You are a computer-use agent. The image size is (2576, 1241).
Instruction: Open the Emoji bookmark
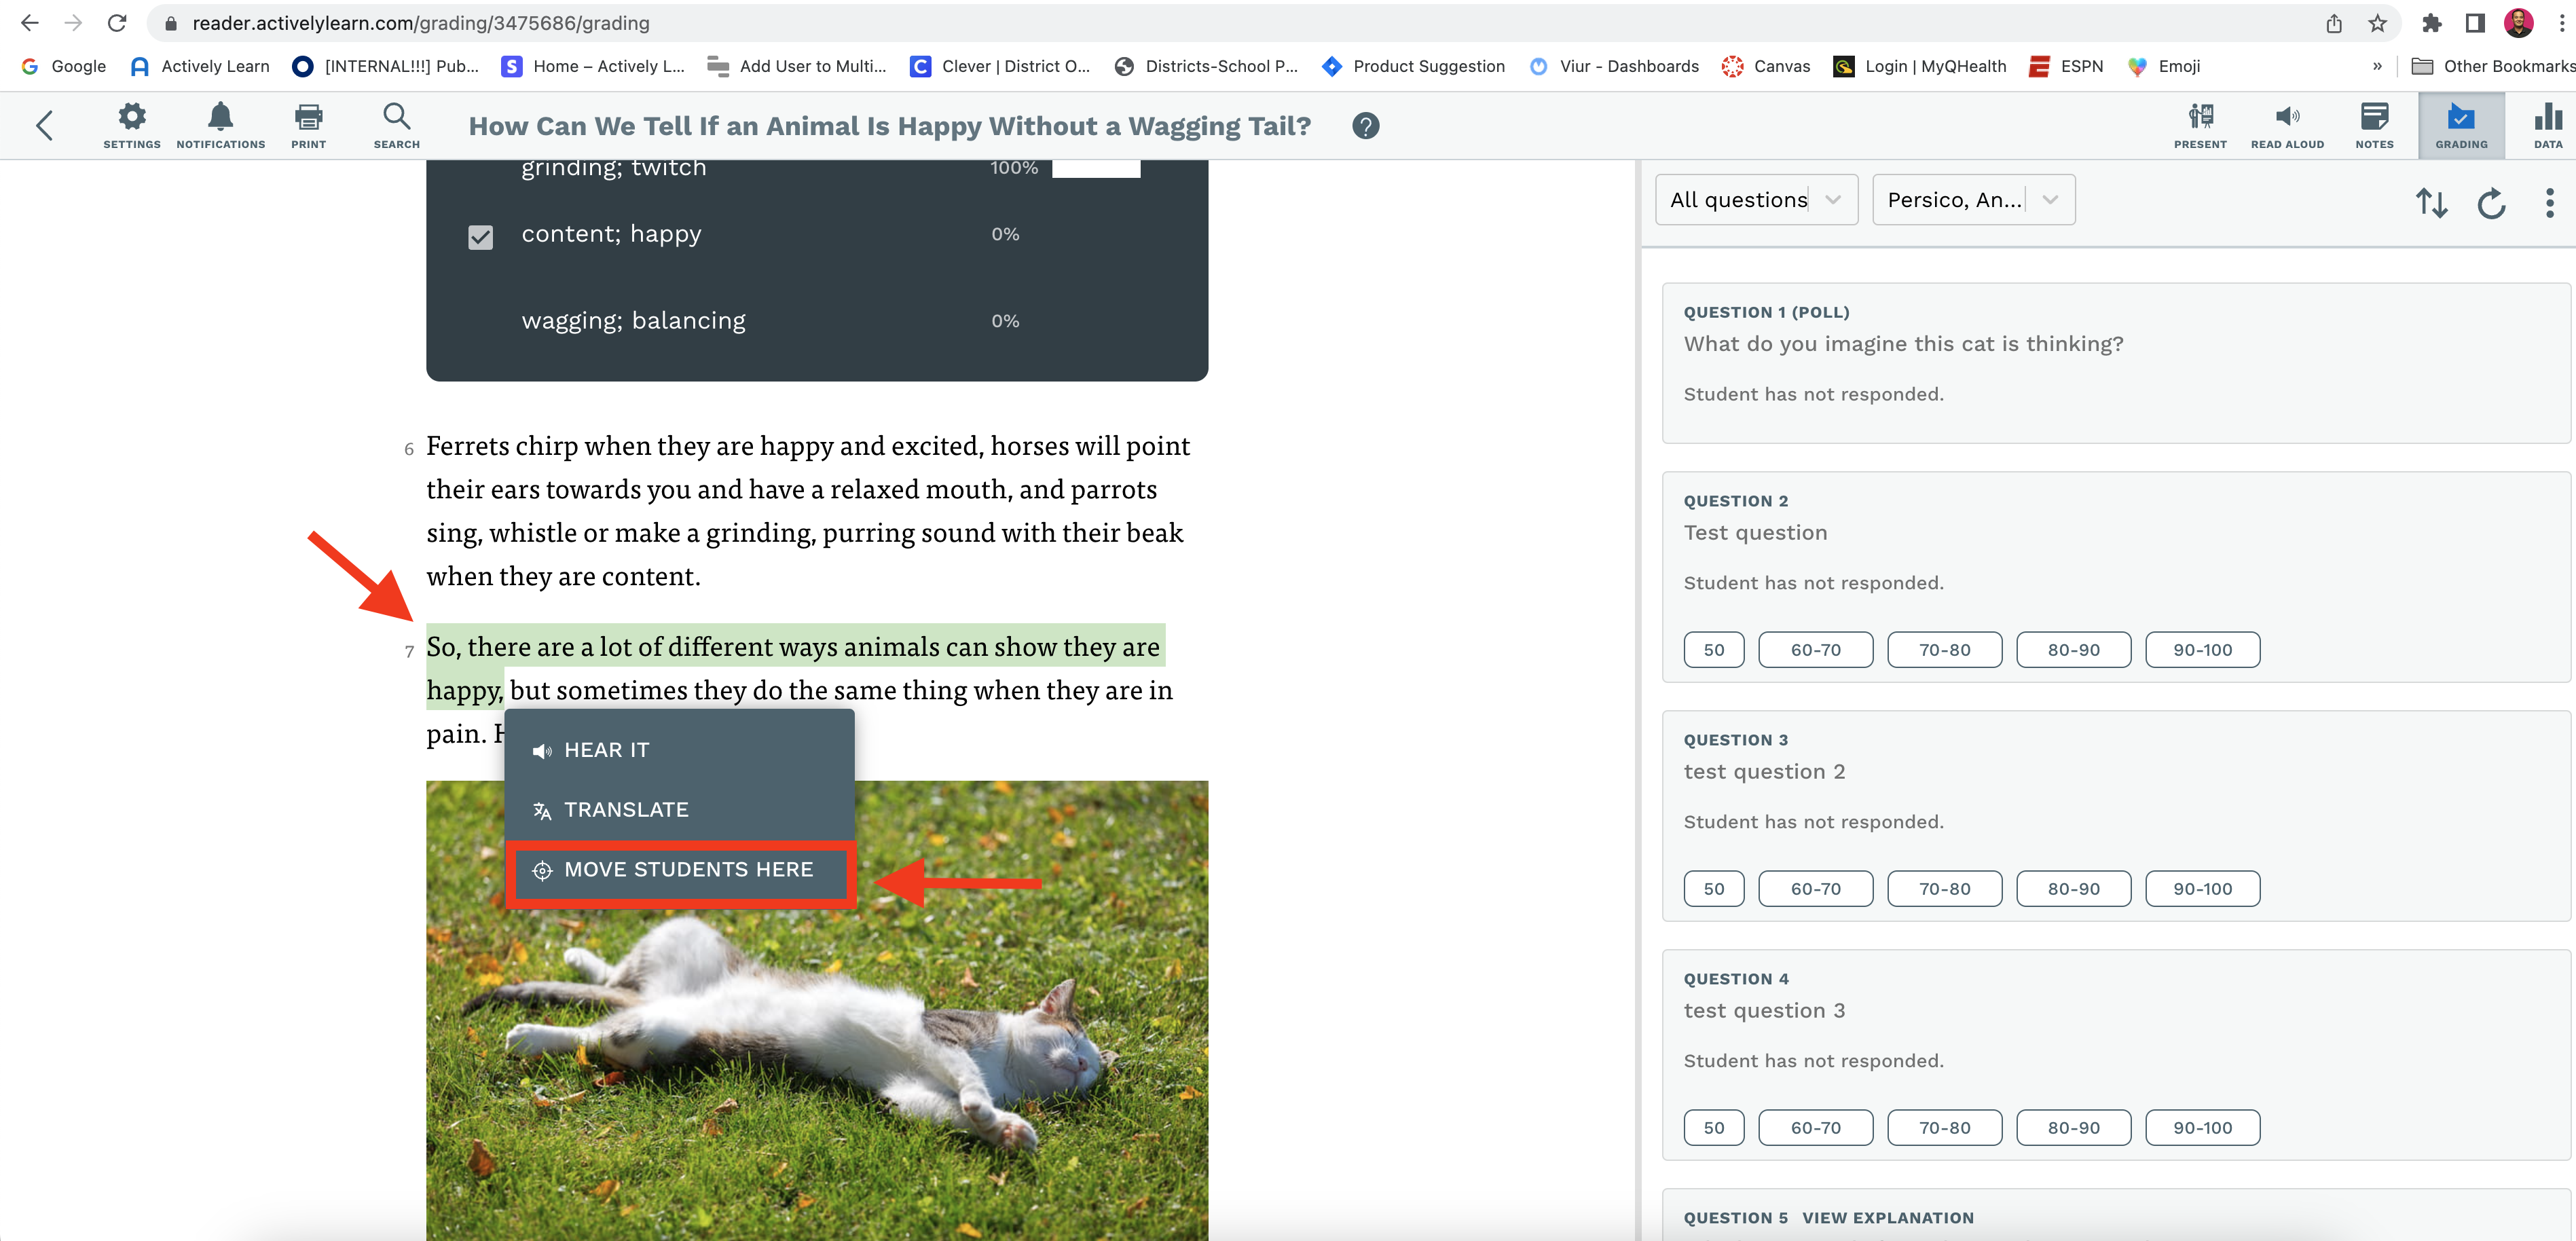(x=2163, y=66)
